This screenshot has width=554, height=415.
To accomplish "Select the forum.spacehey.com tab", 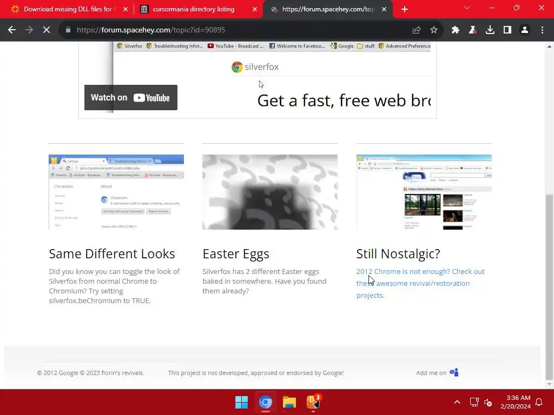I will coord(327,9).
